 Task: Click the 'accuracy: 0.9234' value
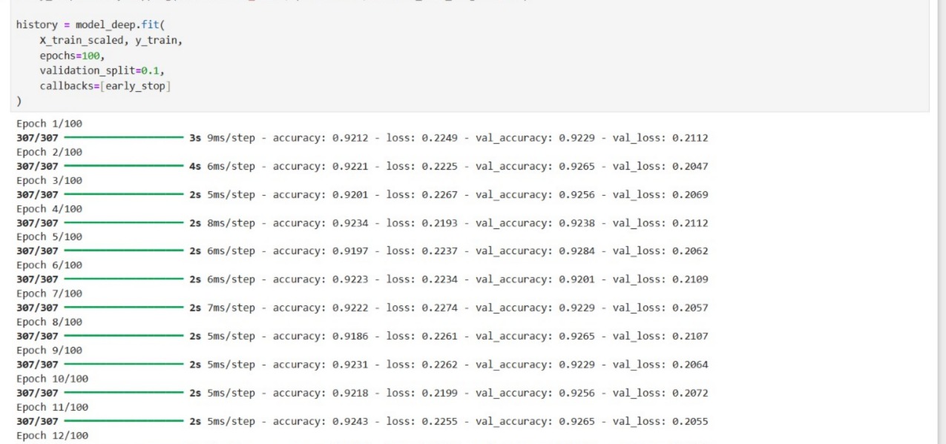pos(321,223)
